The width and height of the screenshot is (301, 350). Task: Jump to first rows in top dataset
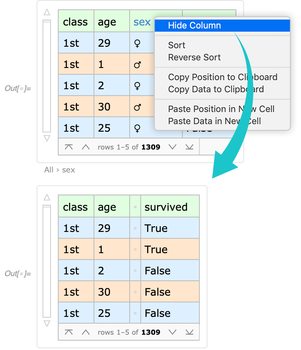pos(68,147)
